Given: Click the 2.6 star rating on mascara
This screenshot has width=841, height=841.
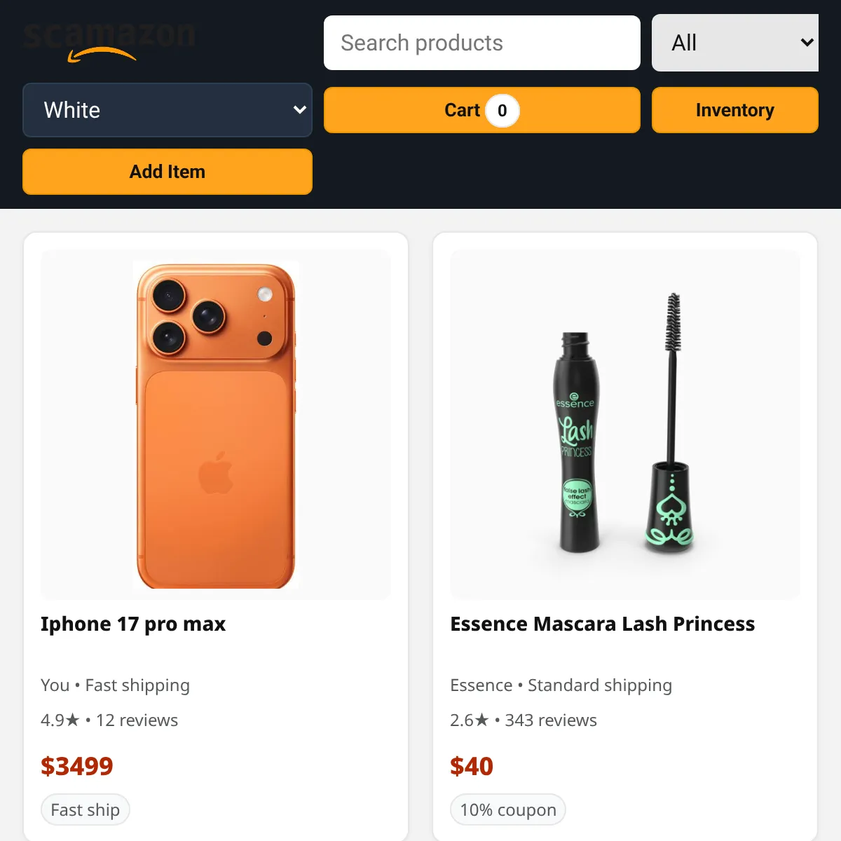Looking at the screenshot, I should pyautogui.click(x=470, y=720).
